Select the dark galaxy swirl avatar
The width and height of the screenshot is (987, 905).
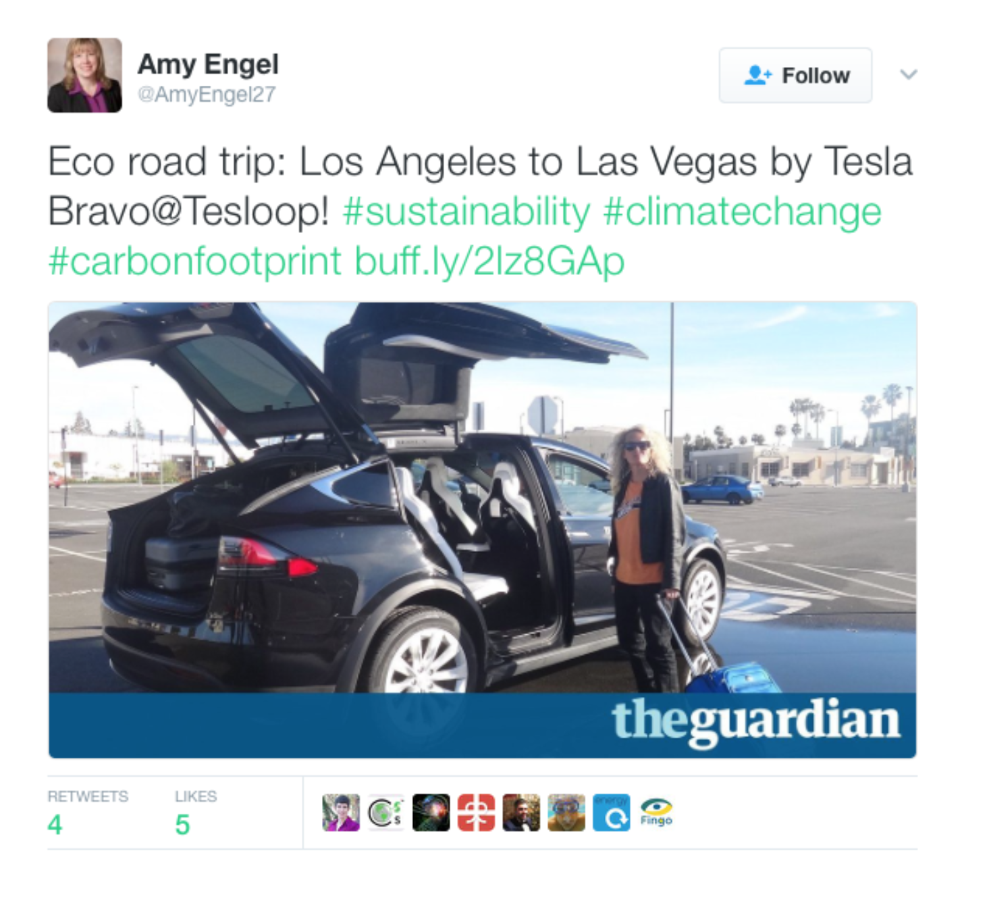[431, 812]
